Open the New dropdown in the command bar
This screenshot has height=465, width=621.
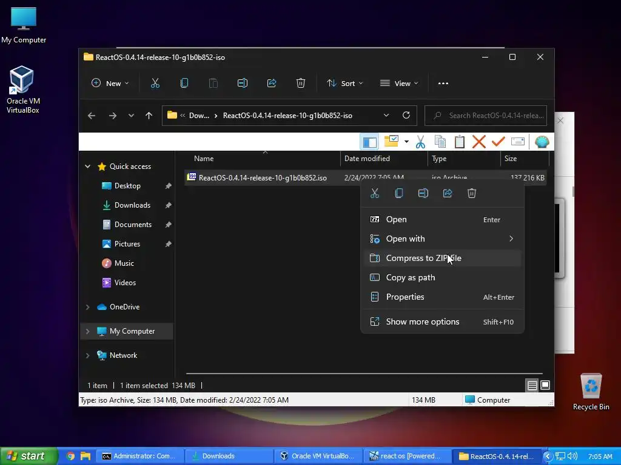[110, 83]
